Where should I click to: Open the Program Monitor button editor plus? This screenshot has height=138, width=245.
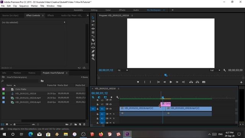point(241,82)
